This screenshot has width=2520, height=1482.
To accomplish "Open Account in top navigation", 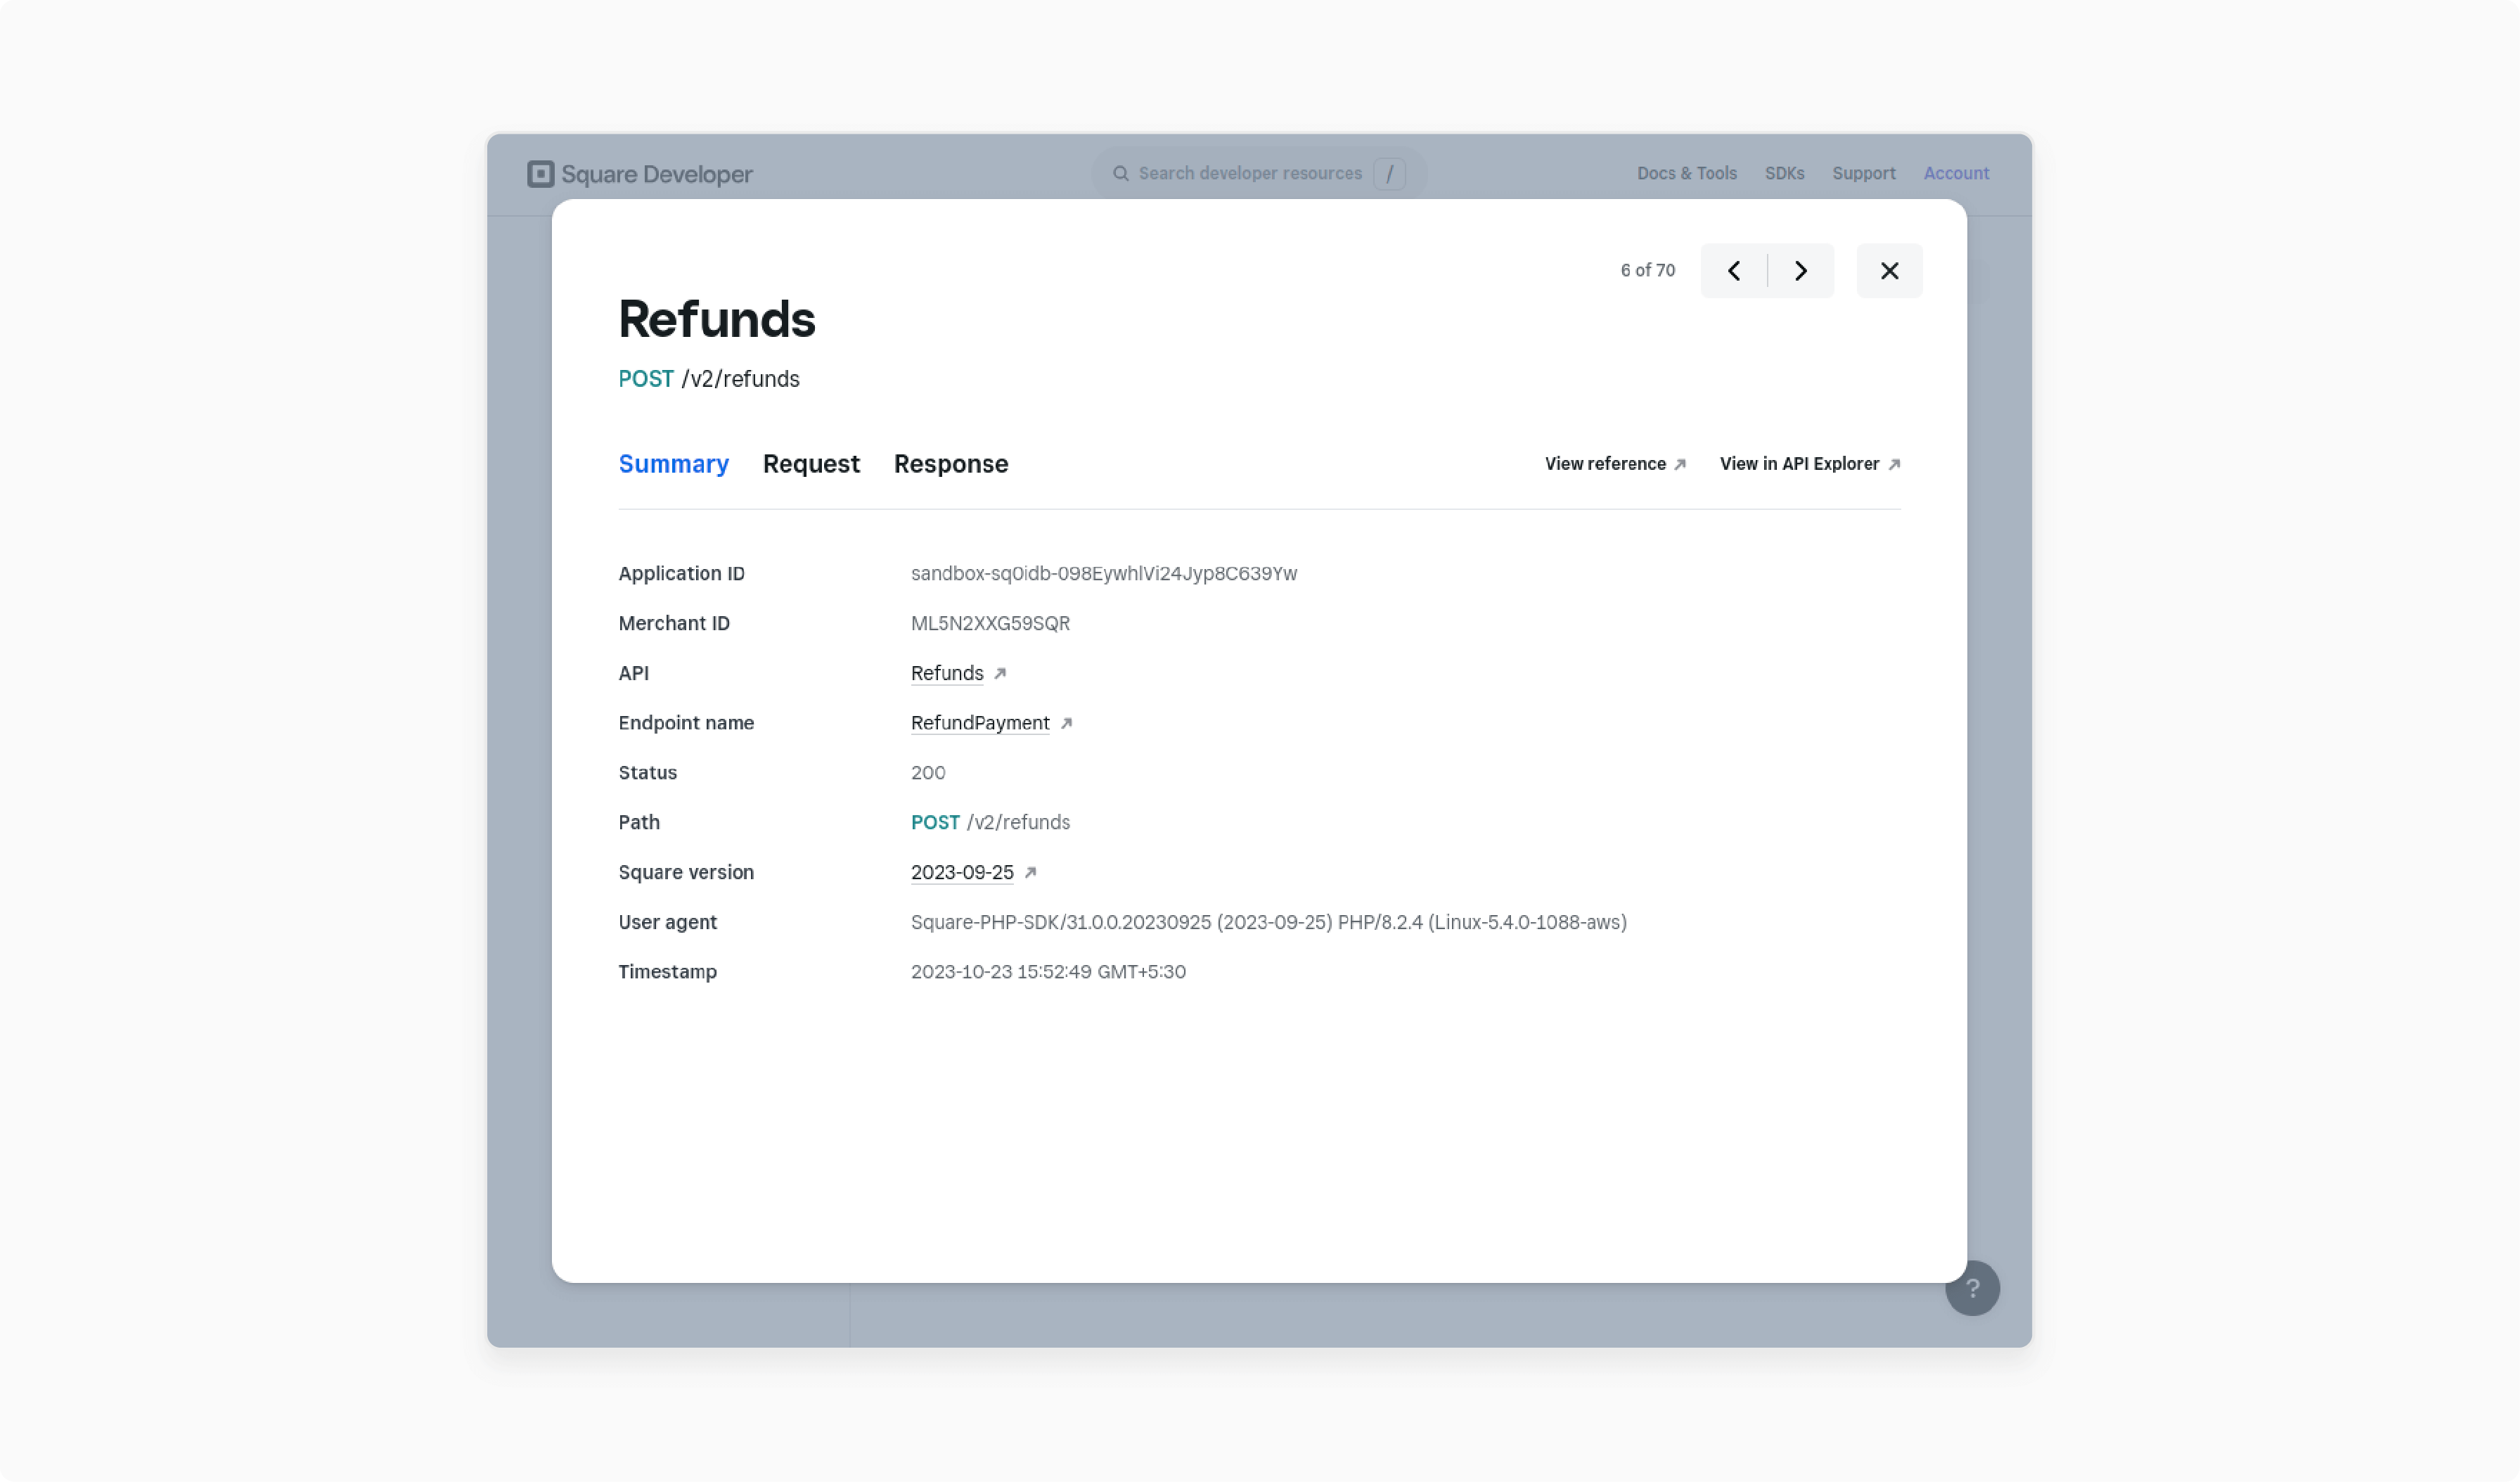I will click(x=1956, y=173).
